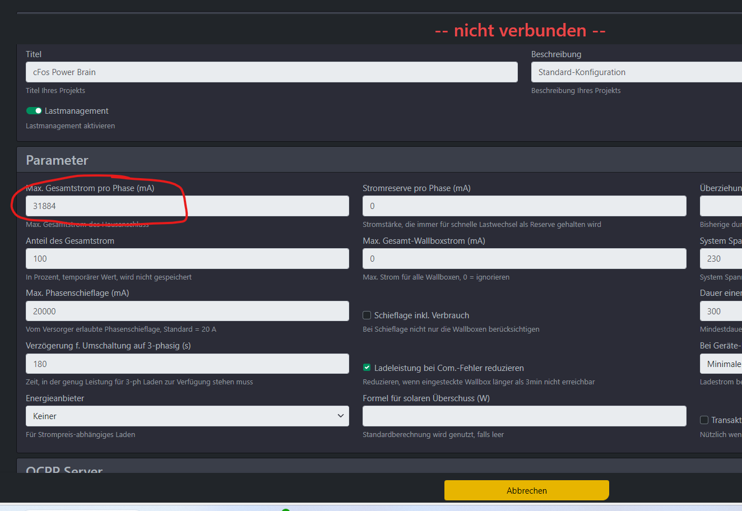742x511 pixels.
Task: Uncheck Ladeleistung bei Com.-Fehler reduzieren
Action: 367,368
